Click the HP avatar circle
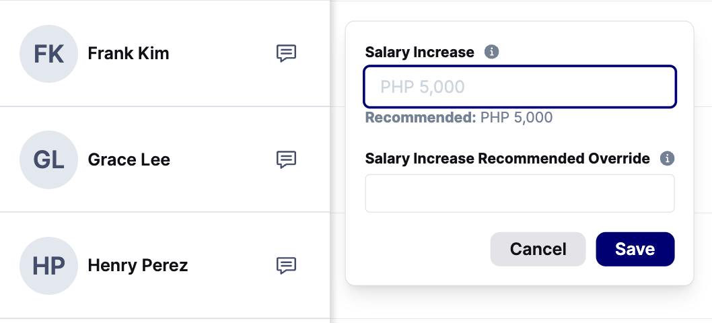This screenshot has height=323, width=712. click(48, 265)
